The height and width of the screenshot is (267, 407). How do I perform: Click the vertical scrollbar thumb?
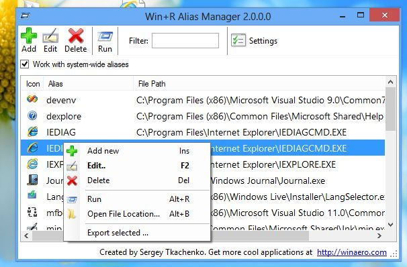390,109
